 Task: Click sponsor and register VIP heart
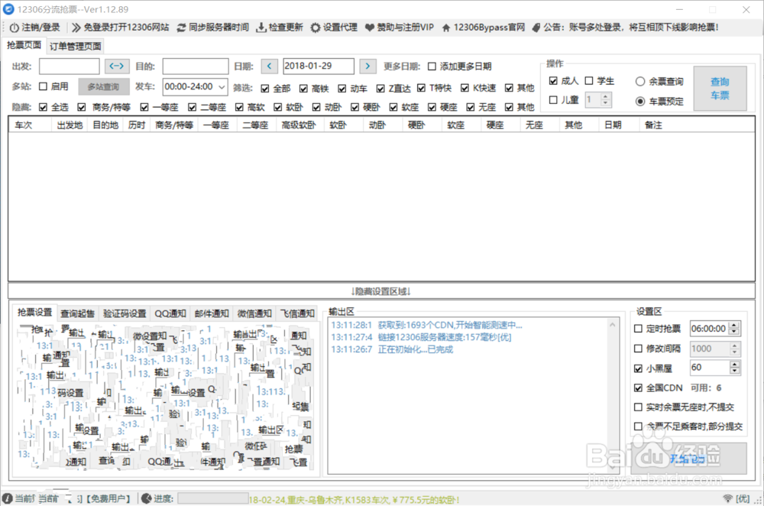point(370,28)
